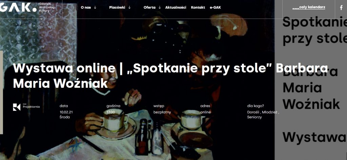Click the Projektornia venue label

pyautogui.click(x=32, y=107)
